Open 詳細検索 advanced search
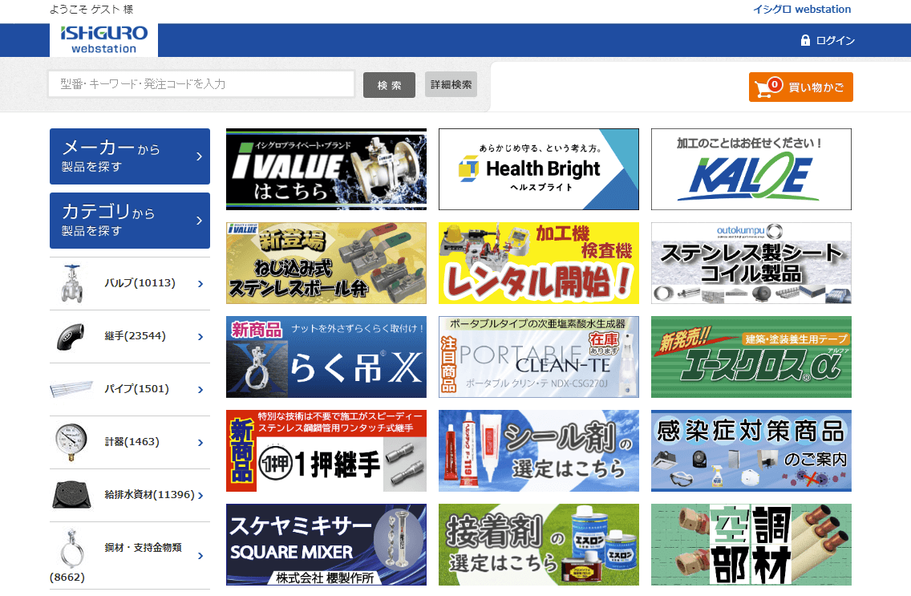The image size is (911, 596). click(451, 85)
